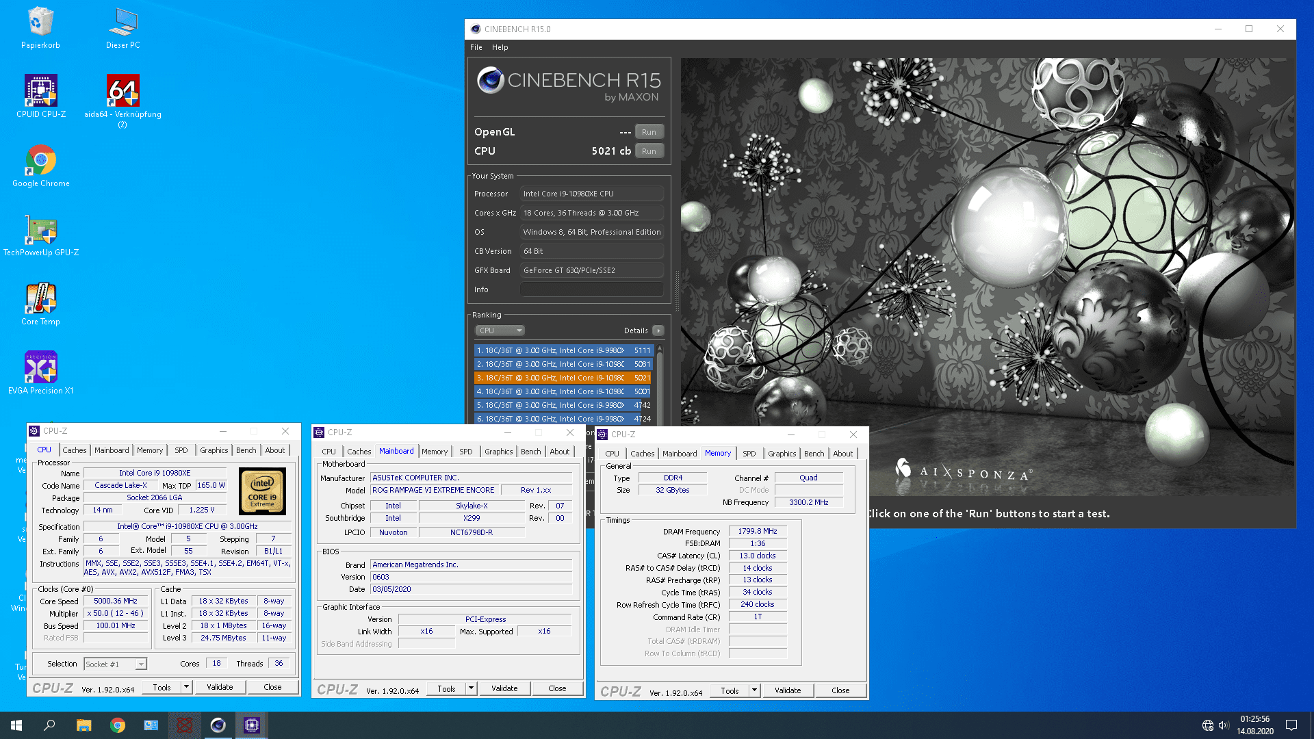Open SPD tab in left CPU-Z window
This screenshot has height=739, width=1314.
coord(181,450)
